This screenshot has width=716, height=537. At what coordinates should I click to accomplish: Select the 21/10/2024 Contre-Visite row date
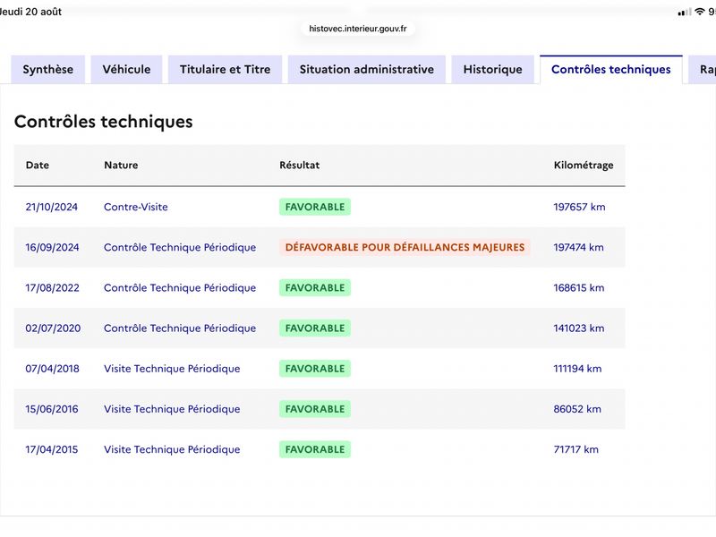pyautogui.click(x=52, y=207)
